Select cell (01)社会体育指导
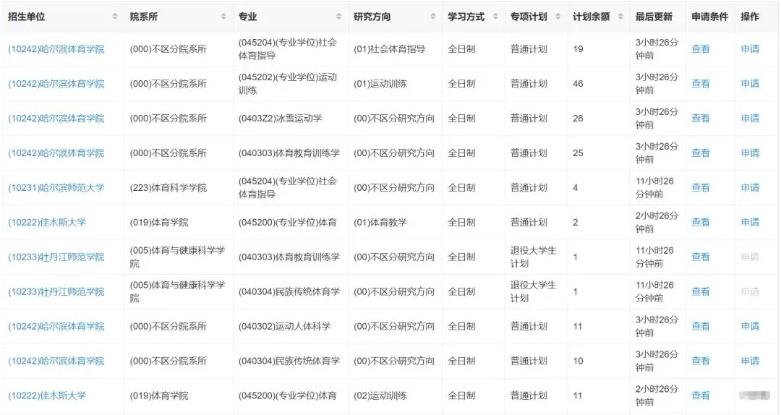Screen dimensions: 781x415 390,49
